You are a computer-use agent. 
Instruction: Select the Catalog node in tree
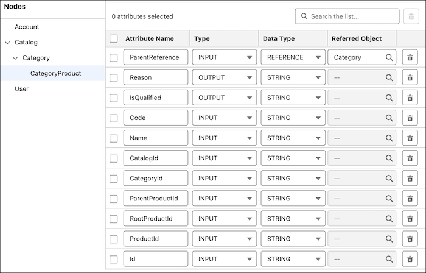(x=26, y=43)
